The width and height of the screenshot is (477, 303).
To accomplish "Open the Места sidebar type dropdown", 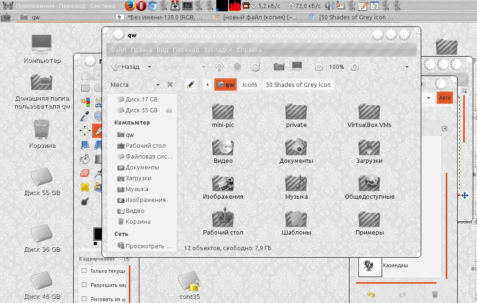I will click(158, 85).
